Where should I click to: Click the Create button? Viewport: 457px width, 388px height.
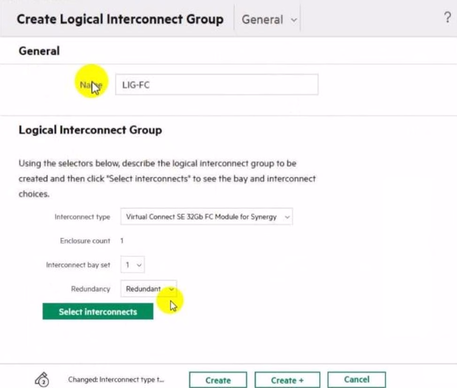(x=218, y=380)
